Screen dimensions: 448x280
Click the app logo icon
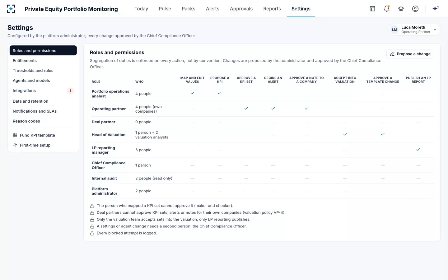pyautogui.click(x=11, y=9)
